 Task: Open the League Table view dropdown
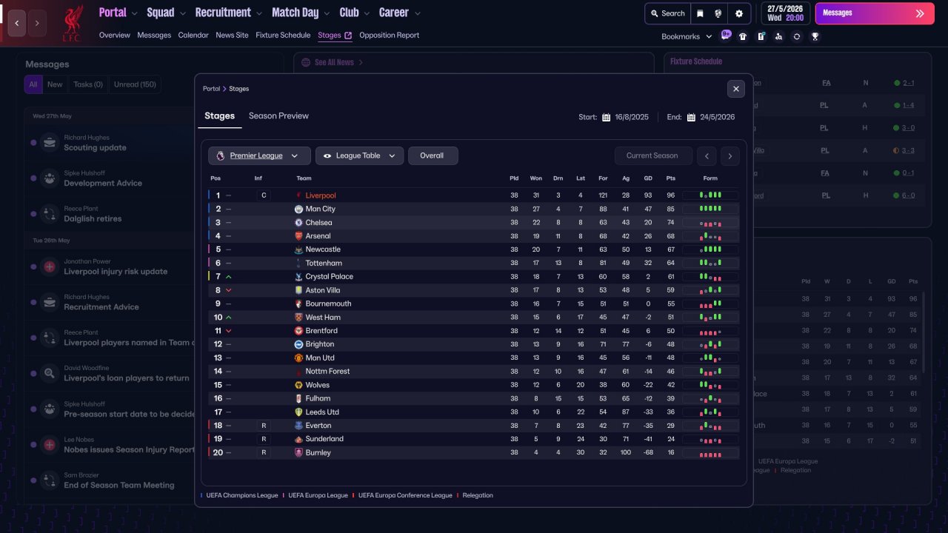pyautogui.click(x=360, y=155)
